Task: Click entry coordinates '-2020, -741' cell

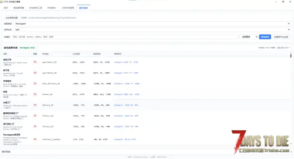Action: click(x=78, y=105)
